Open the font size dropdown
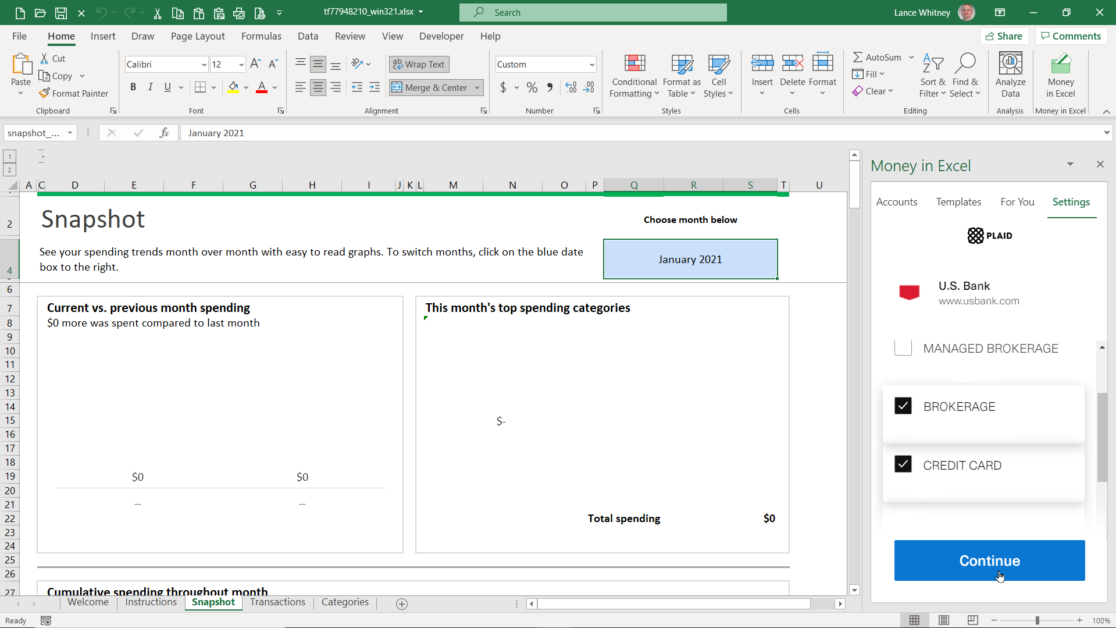Screen dimensions: 1116x628 [241, 65]
